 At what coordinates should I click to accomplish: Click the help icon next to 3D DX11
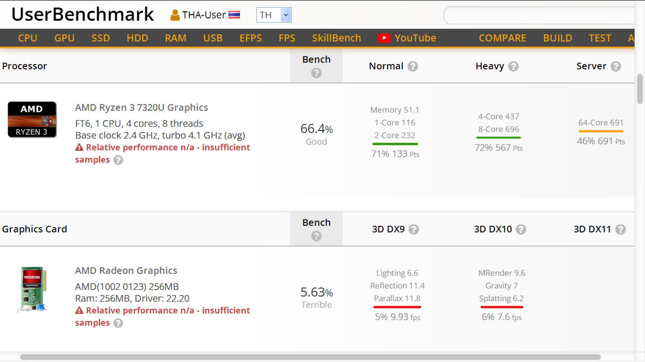pos(620,229)
